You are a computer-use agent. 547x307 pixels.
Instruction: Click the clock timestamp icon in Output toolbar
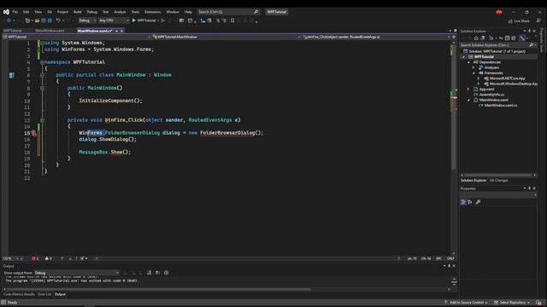pos(166,273)
